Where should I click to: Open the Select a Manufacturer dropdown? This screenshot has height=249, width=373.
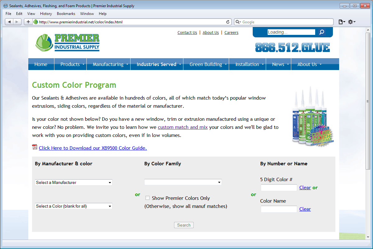point(74,182)
